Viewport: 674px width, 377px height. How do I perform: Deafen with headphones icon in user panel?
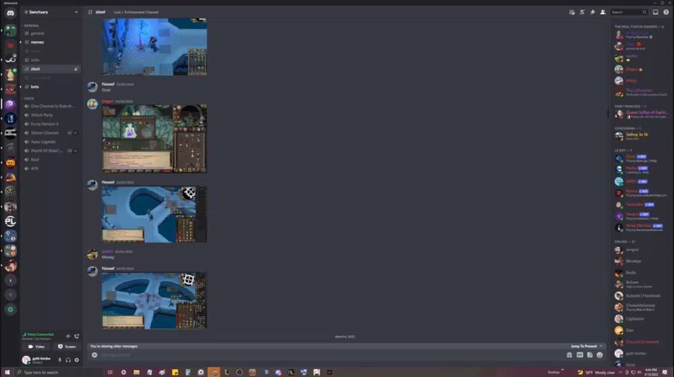coord(68,359)
